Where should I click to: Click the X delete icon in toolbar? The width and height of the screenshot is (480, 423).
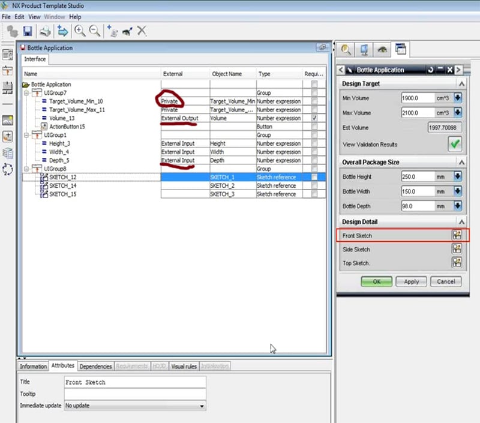(142, 31)
